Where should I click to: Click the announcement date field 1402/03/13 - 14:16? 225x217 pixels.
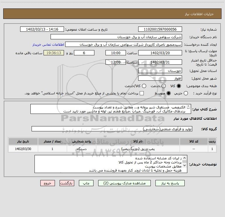42,29
